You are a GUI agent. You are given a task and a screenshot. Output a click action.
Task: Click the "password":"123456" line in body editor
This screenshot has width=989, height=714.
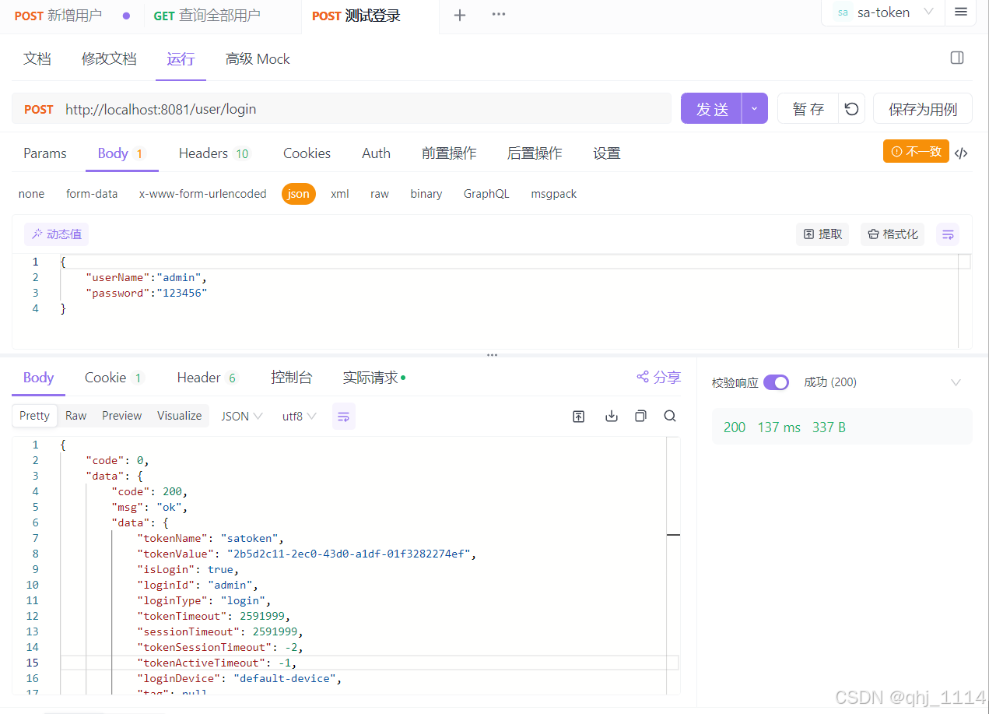[146, 293]
